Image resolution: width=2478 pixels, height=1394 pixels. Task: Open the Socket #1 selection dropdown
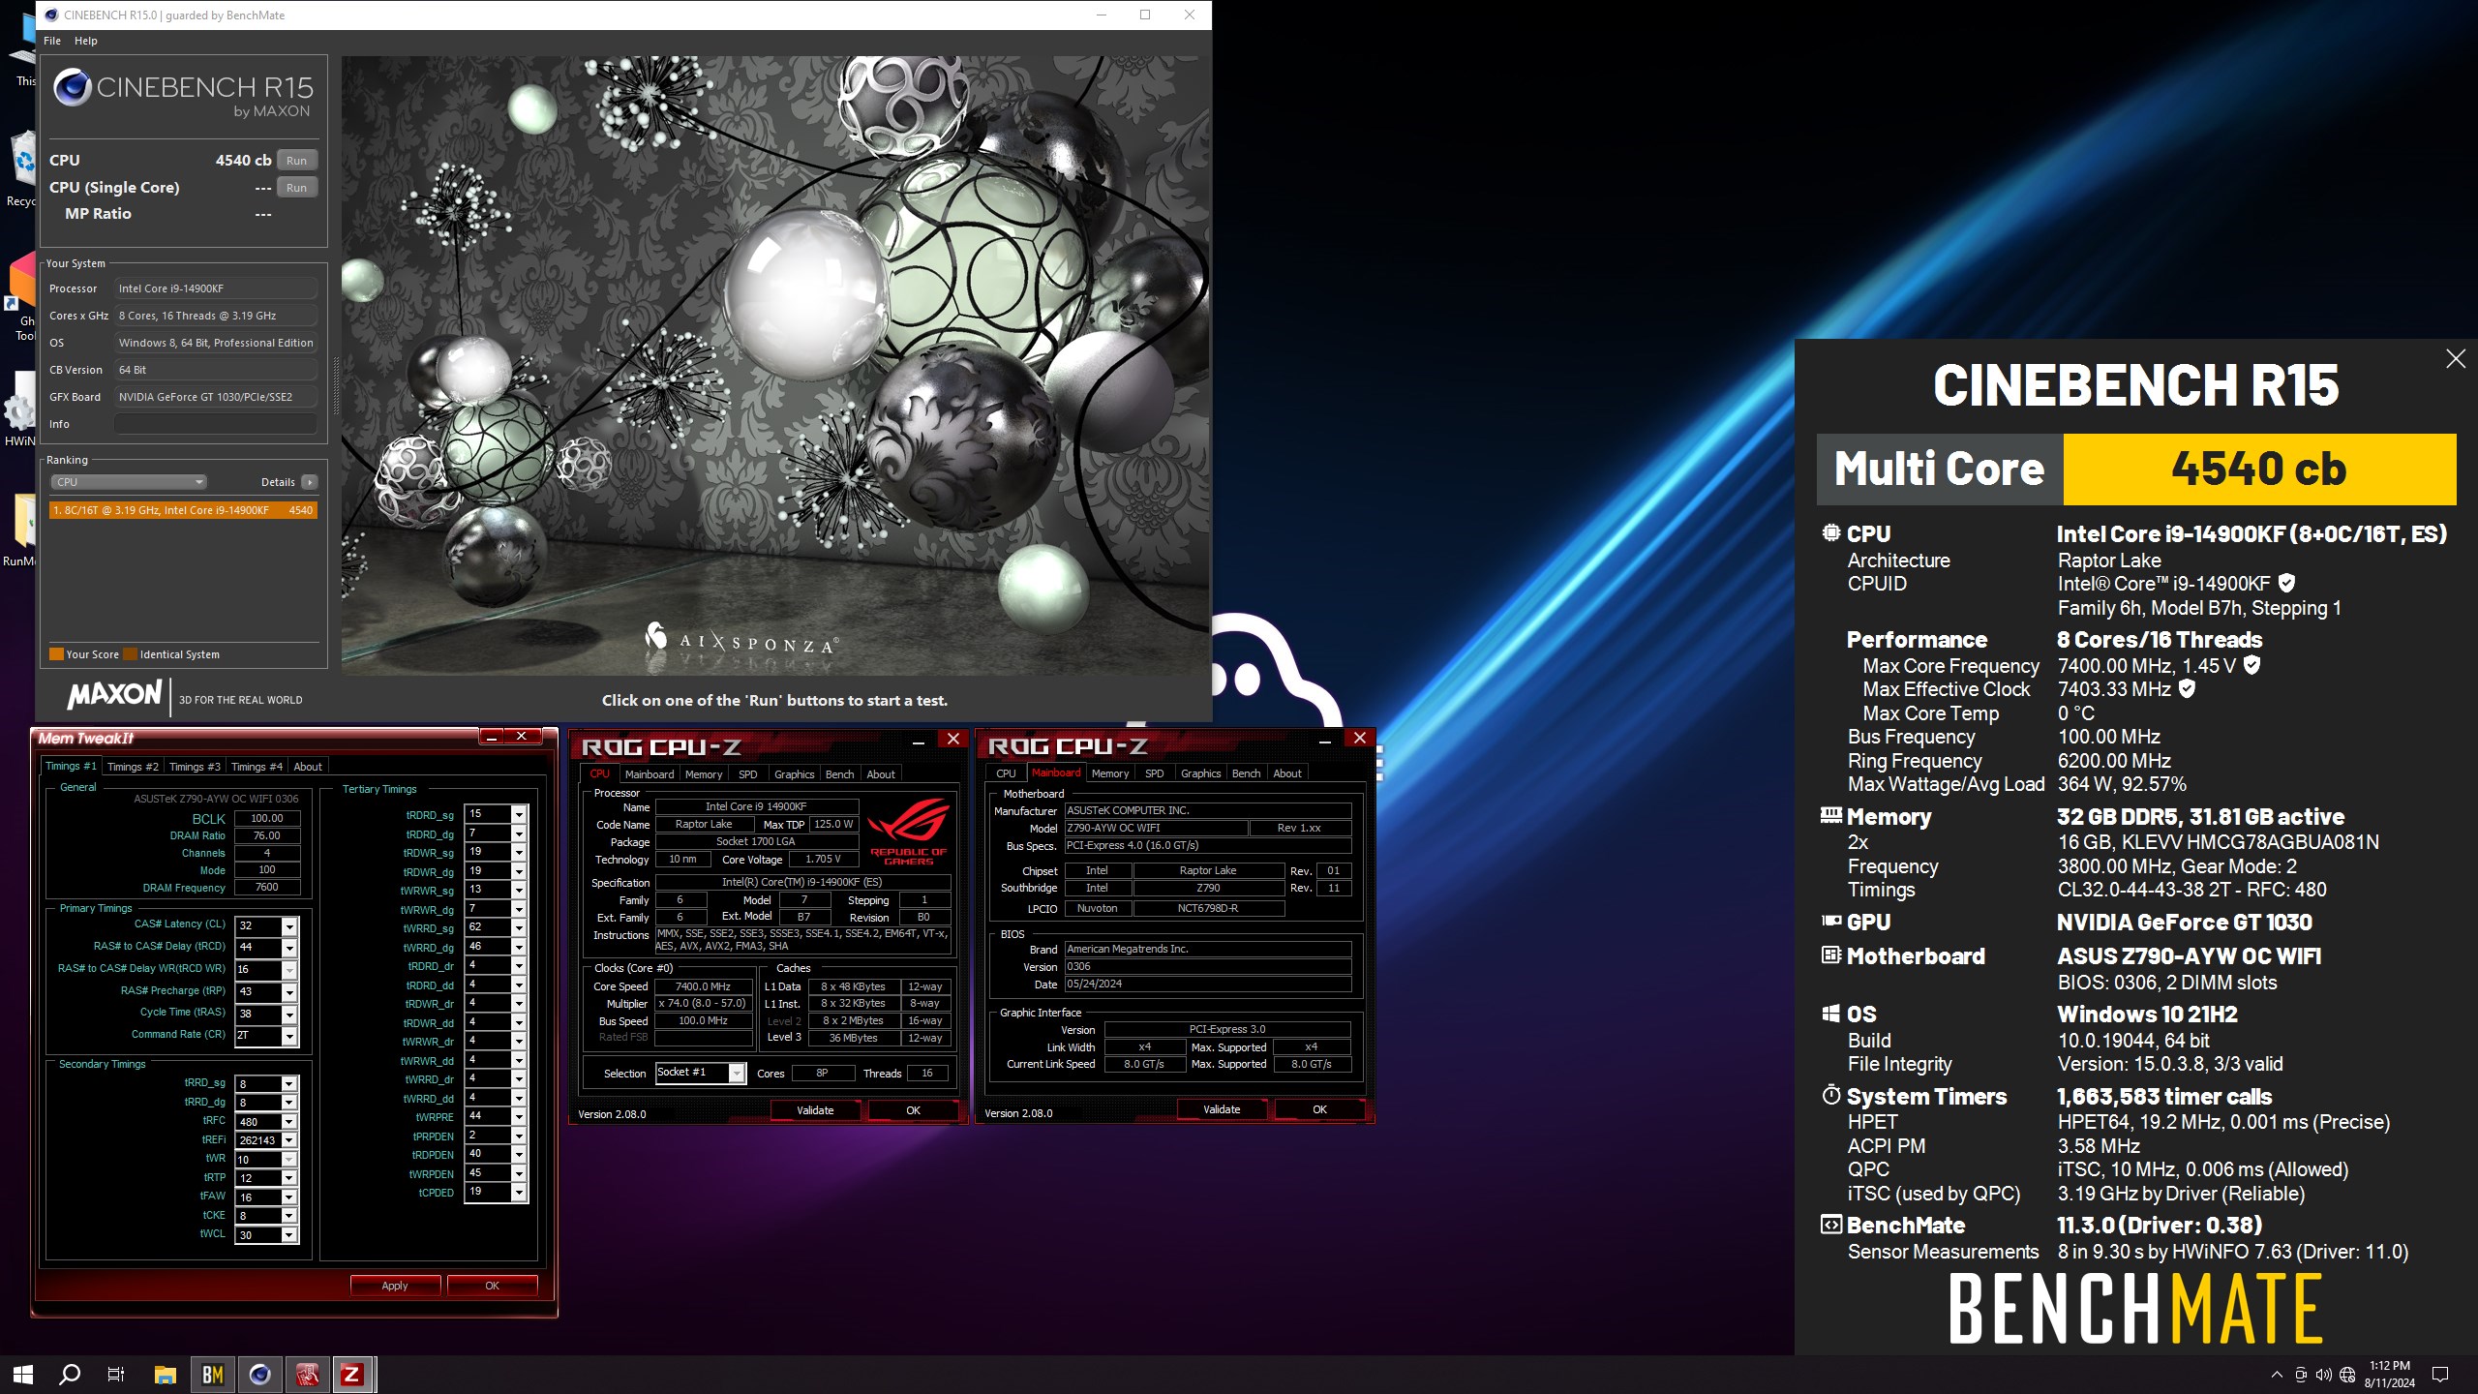click(737, 1073)
